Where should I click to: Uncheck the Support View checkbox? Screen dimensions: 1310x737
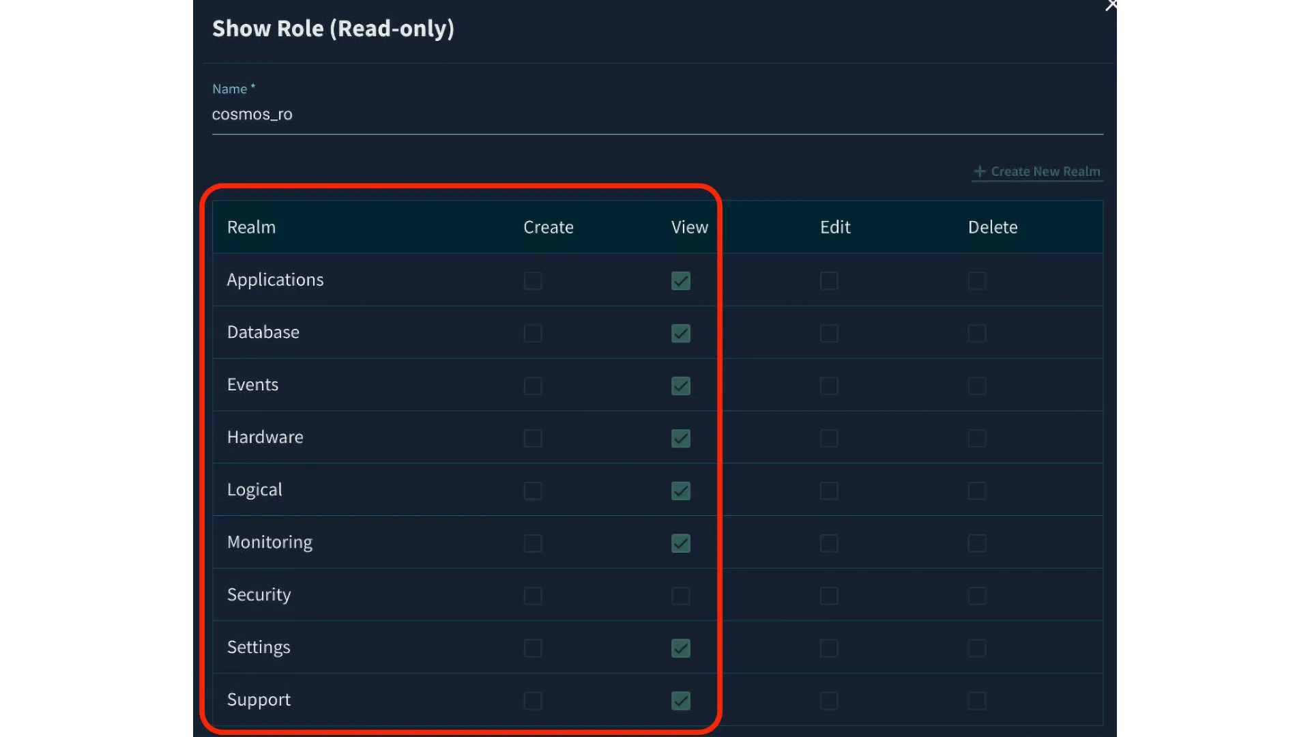click(680, 701)
